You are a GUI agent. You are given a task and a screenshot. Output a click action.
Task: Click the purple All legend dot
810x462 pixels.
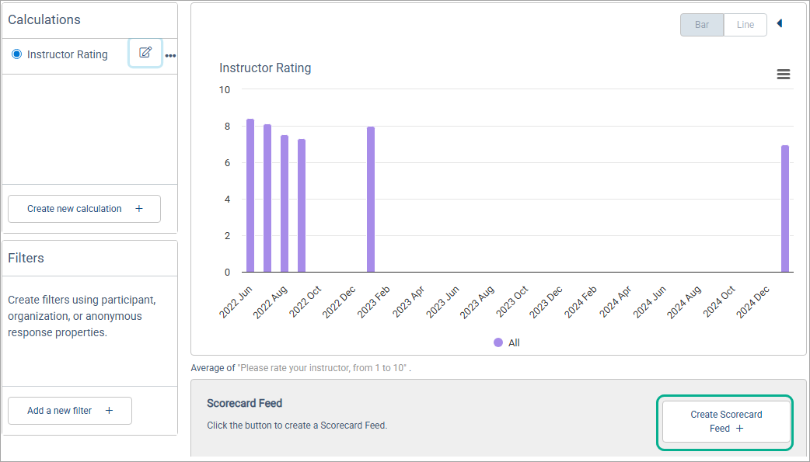point(498,342)
